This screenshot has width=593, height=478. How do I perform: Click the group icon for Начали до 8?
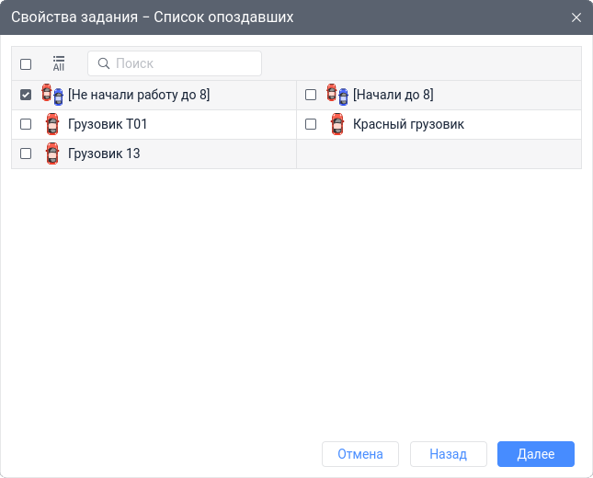point(337,95)
